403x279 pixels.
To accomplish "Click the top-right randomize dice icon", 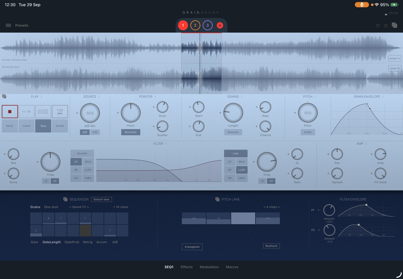I will (394, 25).
